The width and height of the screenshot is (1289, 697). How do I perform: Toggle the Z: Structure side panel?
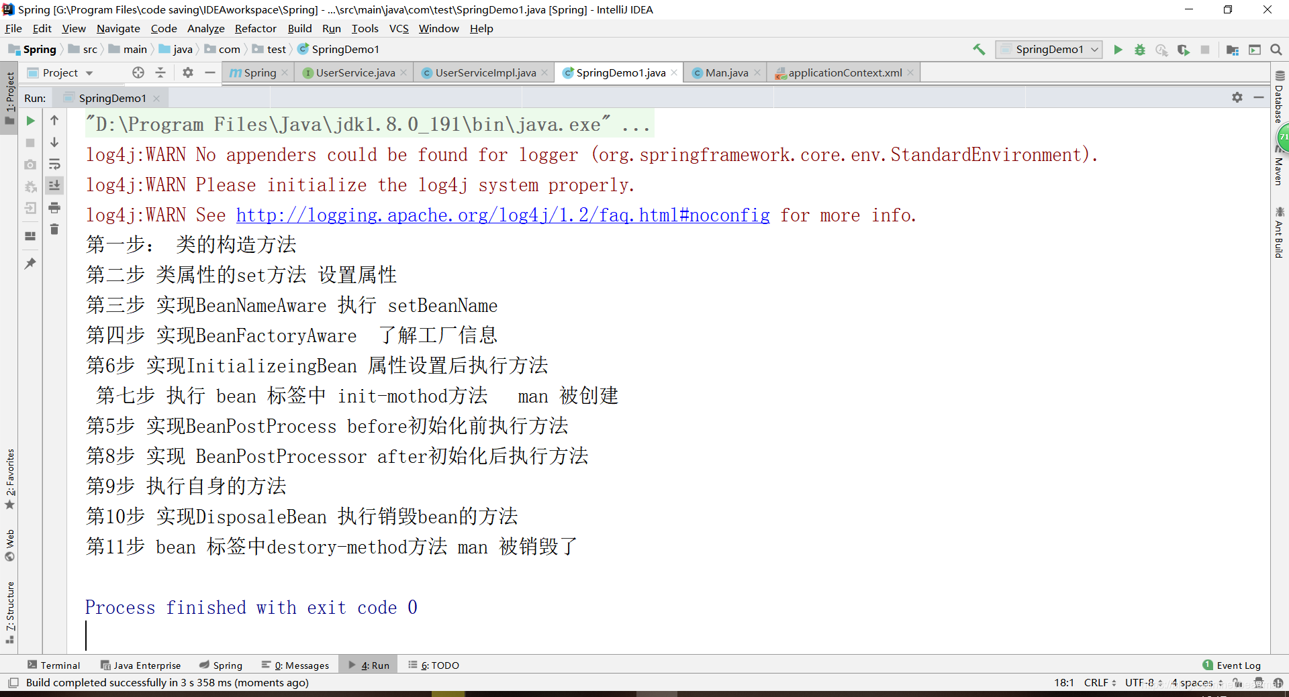point(9,612)
